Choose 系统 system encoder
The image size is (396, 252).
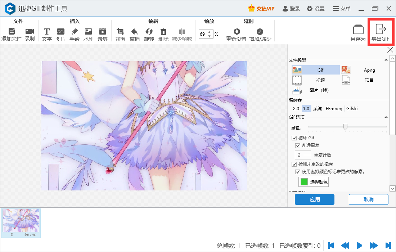[318, 109]
